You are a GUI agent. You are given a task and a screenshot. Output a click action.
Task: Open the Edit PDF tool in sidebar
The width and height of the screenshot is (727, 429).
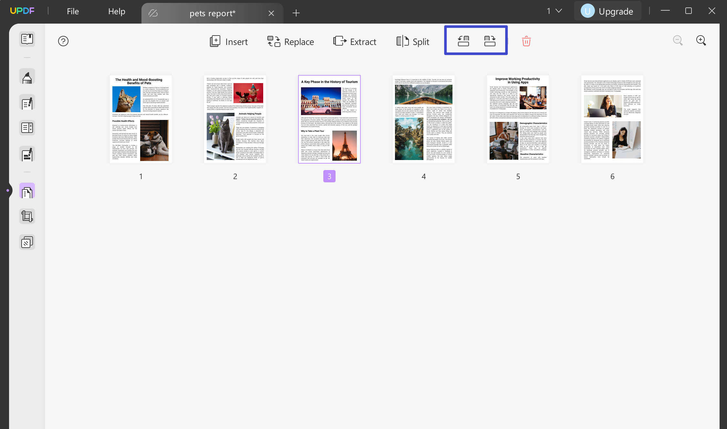[x=27, y=103]
